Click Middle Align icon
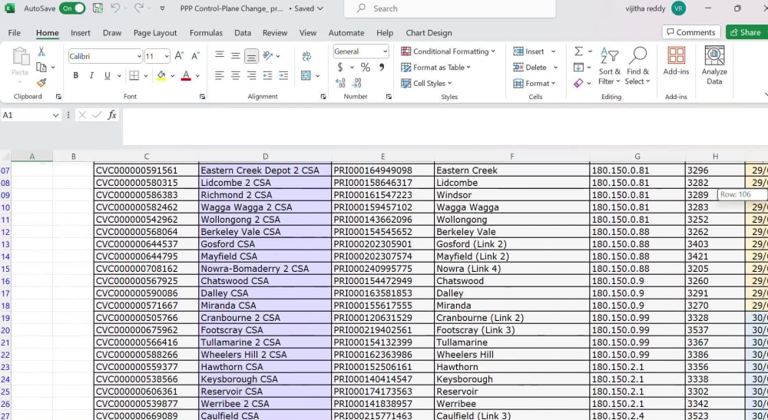Screen dimensions: 768x420 (236, 55)
